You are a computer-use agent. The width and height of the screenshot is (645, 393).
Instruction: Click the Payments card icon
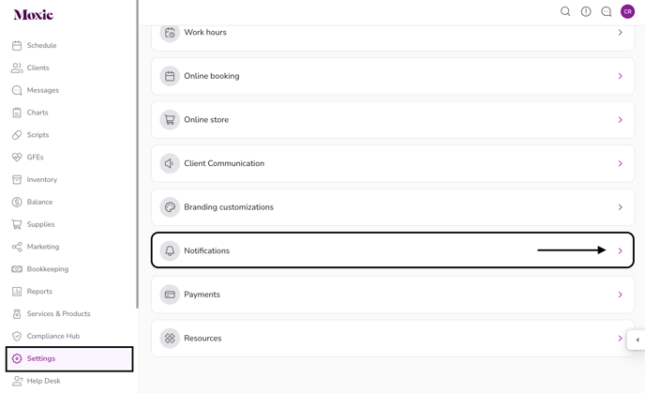[x=170, y=295]
